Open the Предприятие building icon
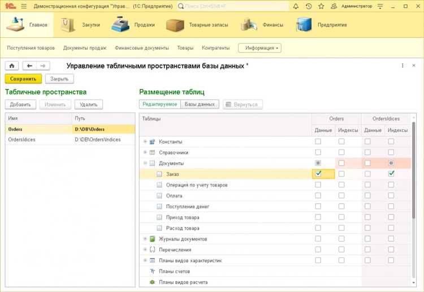424x292 pixels. tap(304, 25)
